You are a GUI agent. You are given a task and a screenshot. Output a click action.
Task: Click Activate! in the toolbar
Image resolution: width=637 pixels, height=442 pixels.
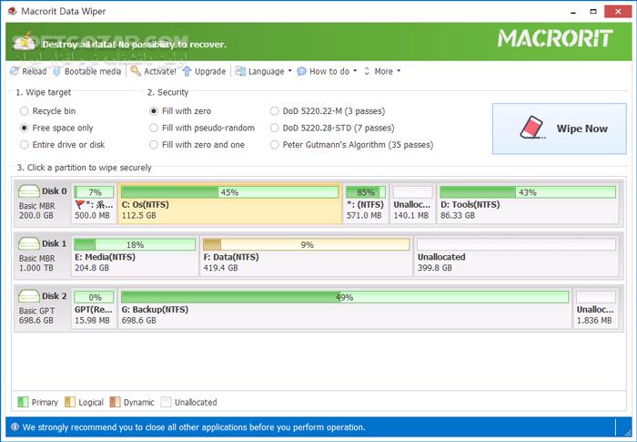click(x=154, y=71)
